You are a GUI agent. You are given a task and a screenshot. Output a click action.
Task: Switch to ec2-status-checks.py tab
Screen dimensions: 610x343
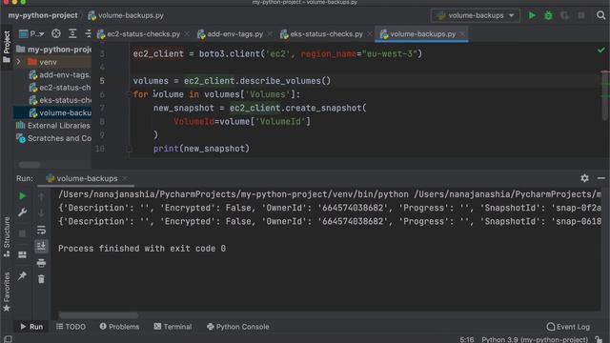[143, 34]
